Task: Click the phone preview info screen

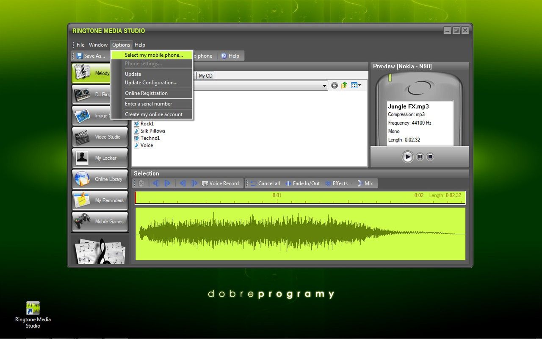Action: tap(420, 123)
